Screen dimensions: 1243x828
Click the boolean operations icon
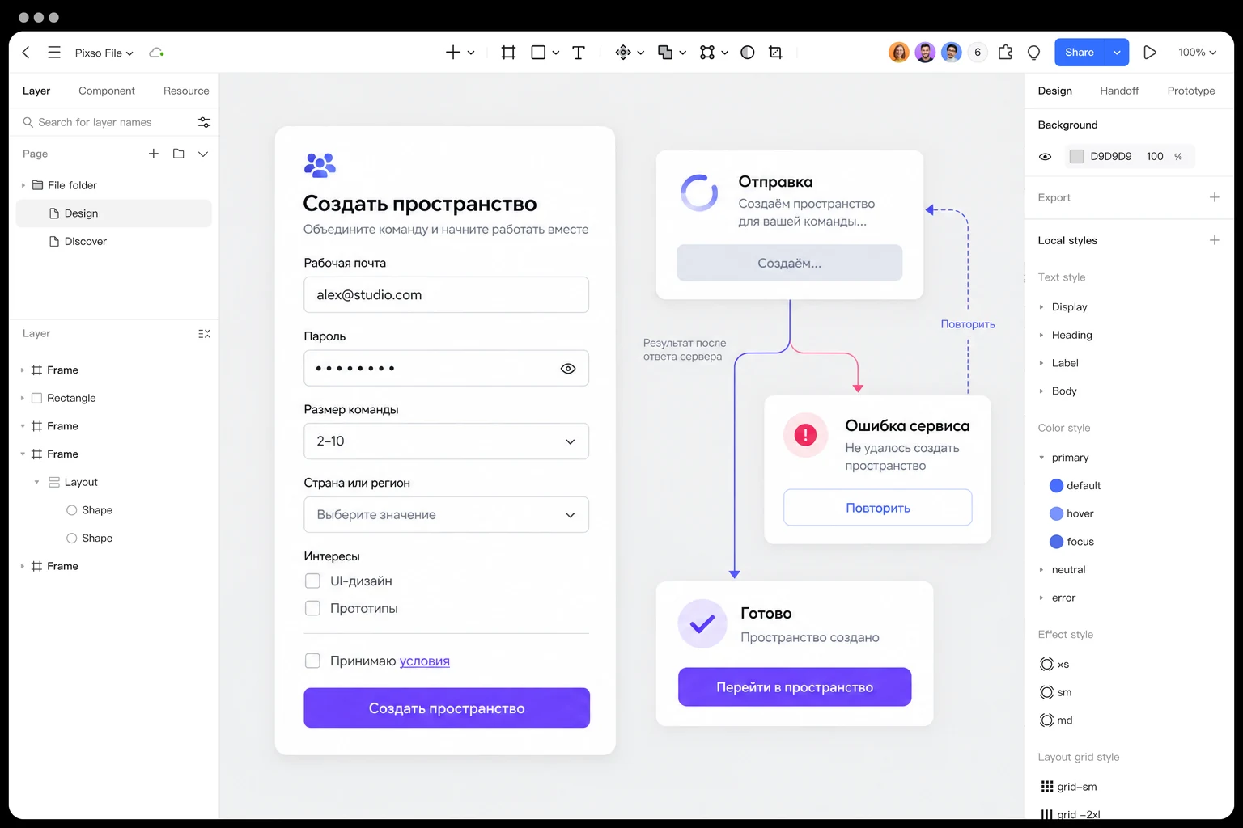click(665, 53)
